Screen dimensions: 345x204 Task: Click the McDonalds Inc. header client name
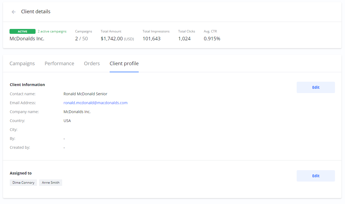27,39
